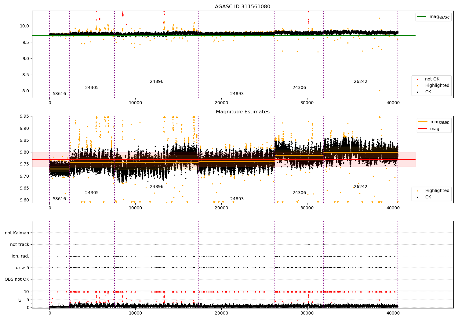Select the red "mag" legend entry

[429, 129]
